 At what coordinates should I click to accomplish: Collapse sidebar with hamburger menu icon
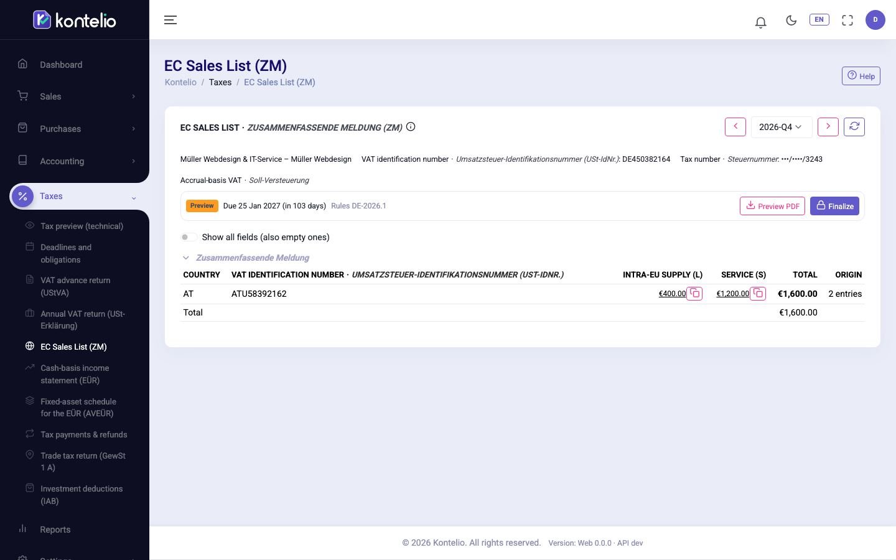tap(170, 20)
